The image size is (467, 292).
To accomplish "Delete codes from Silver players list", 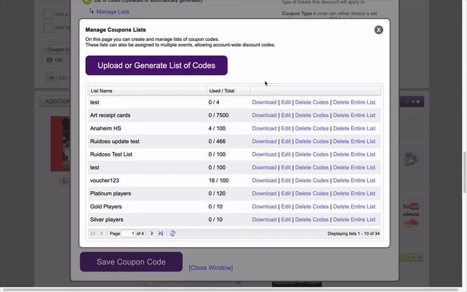I will 312,220.
